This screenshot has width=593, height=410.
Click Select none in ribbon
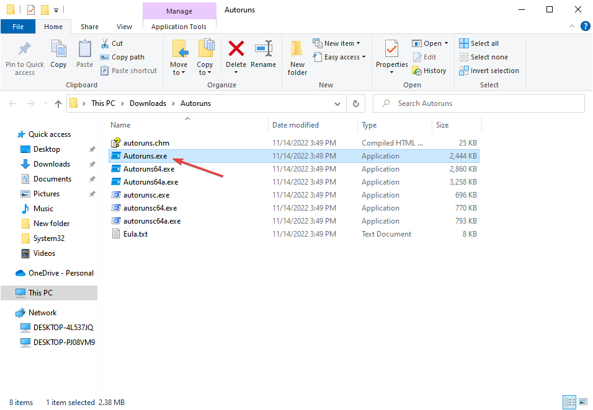pos(483,57)
